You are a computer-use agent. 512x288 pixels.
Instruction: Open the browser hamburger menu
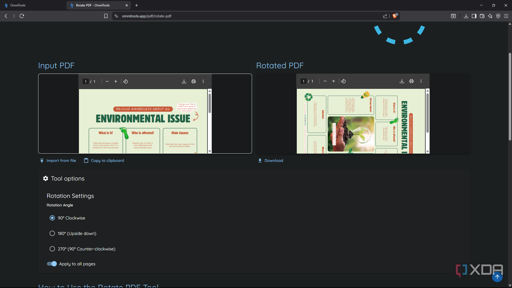pos(506,16)
